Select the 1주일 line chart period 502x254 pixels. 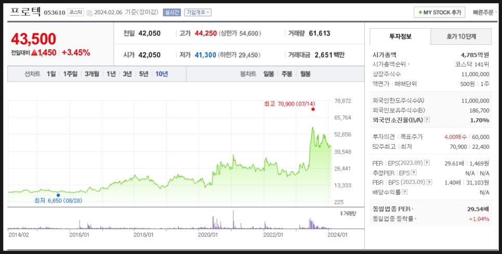(x=70, y=74)
